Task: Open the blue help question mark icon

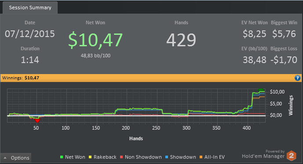Action: (x=297, y=78)
